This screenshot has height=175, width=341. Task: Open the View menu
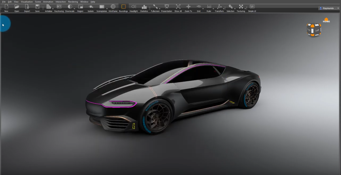pyautogui.click(x=16, y=2)
